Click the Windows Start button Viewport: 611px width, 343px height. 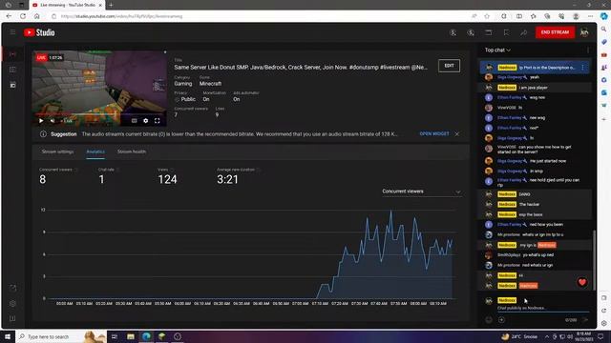click(7, 336)
